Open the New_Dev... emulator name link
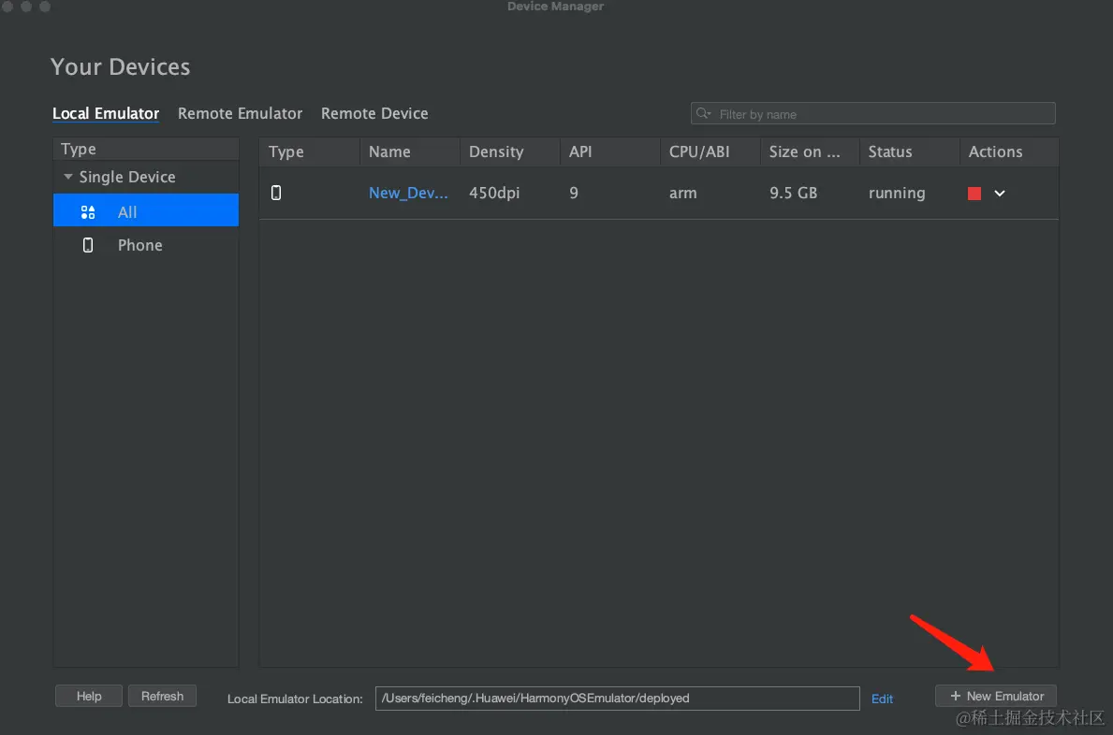Screen dimensions: 1113x735 click(408, 193)
